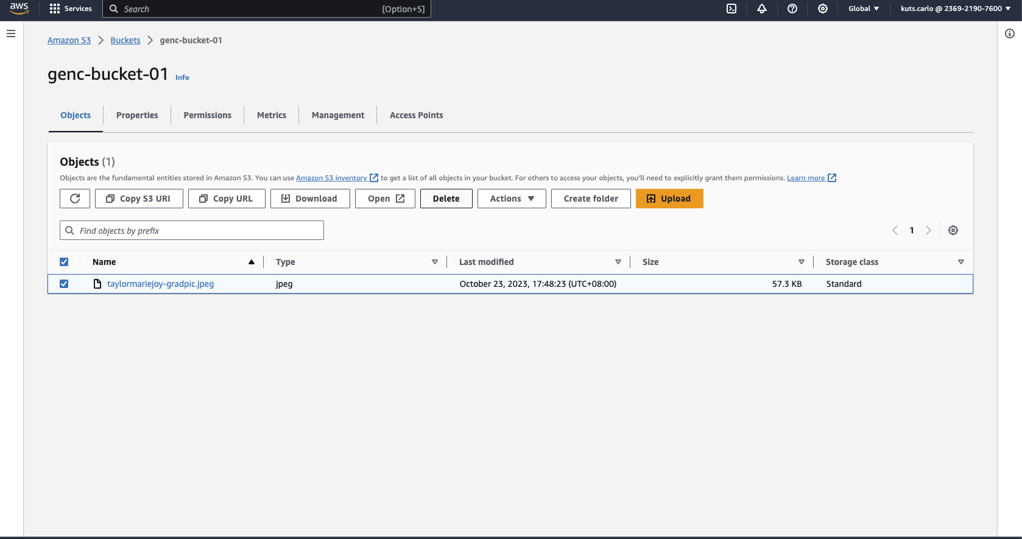Click the Find objects by prefix field
Screen dimensions: 1022x539
click(192, 230)
